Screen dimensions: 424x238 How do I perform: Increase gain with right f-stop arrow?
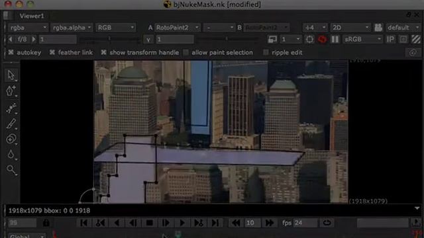pyautogui.click(x=34, y=40)
